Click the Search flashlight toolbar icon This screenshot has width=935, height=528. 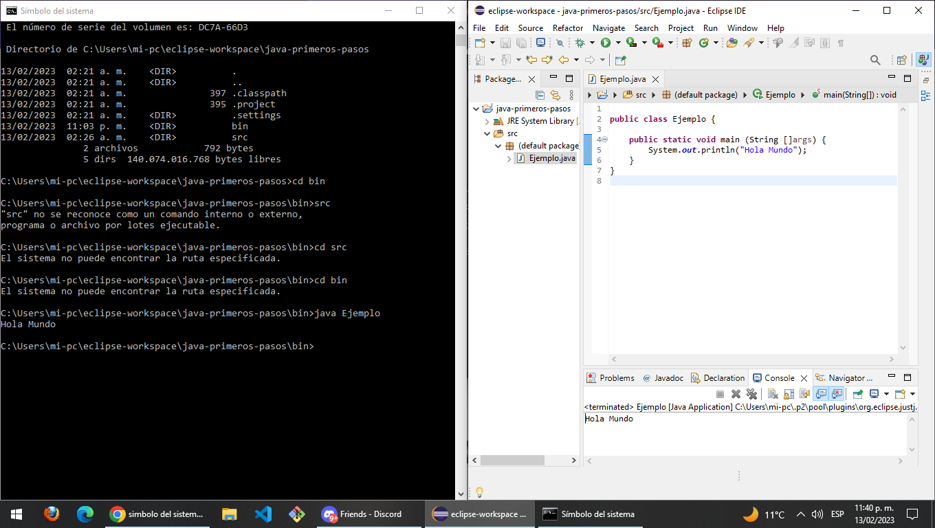pos(750,43)
